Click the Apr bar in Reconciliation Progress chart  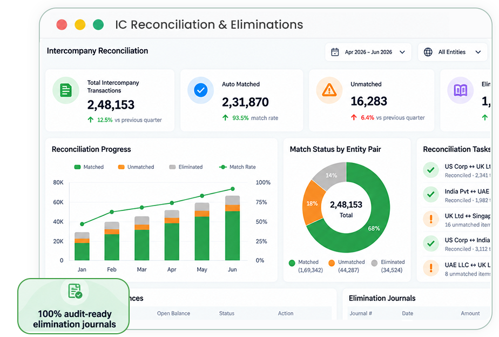172,235
